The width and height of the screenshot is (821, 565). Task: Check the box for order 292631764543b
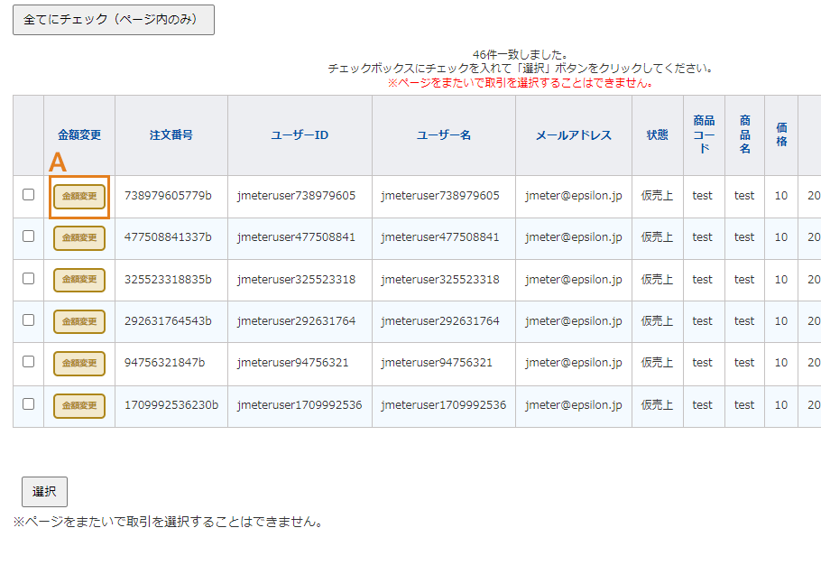[x=28, y=320]
